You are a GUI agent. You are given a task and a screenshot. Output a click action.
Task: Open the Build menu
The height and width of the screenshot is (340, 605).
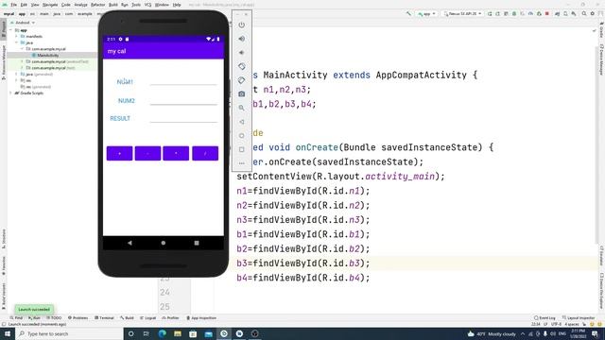pyautogui.click(x=113, y=5)
